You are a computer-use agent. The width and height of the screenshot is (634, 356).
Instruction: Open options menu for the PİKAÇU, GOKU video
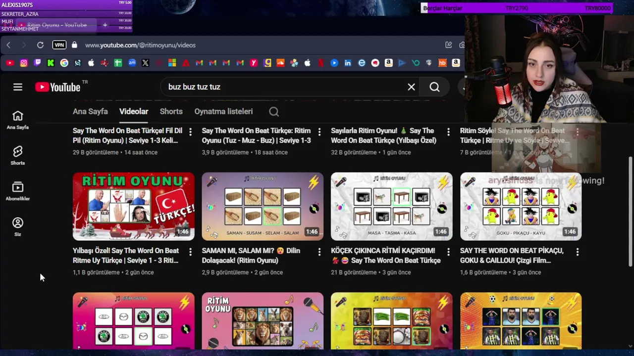click(578, 252)
